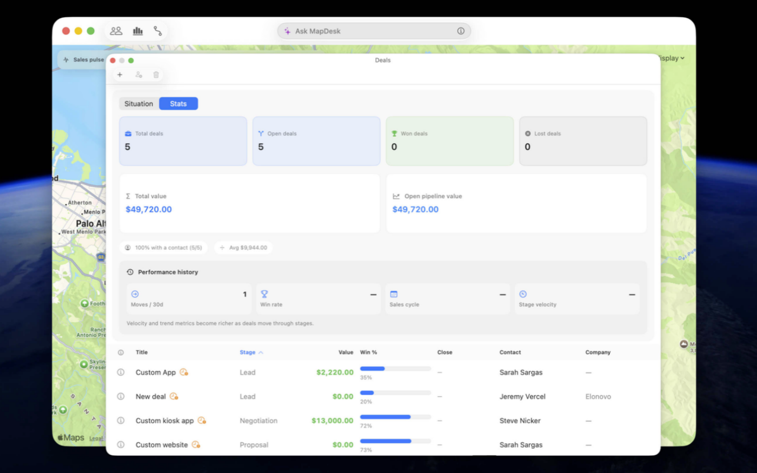757x473 pixels.
Task: Open the route path icon in main toolbar
Action: coord(157,31)
